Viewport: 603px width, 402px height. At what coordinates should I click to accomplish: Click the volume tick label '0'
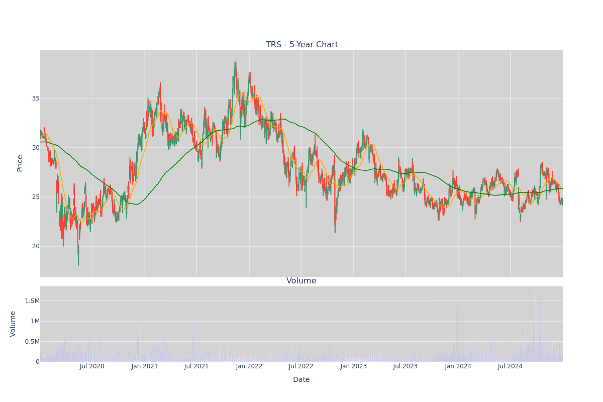point(38,361)
